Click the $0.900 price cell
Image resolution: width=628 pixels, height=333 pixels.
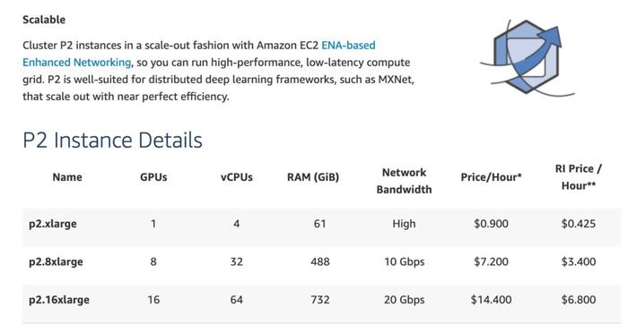[491, 224]
